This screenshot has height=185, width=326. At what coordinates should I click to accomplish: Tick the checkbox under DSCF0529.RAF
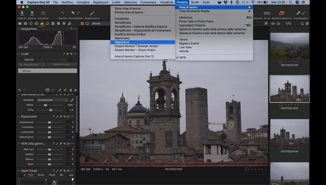(x=281, y=148)
